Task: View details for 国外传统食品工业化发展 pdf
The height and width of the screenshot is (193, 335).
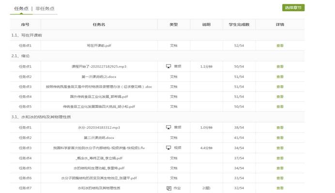Action: 280,97
